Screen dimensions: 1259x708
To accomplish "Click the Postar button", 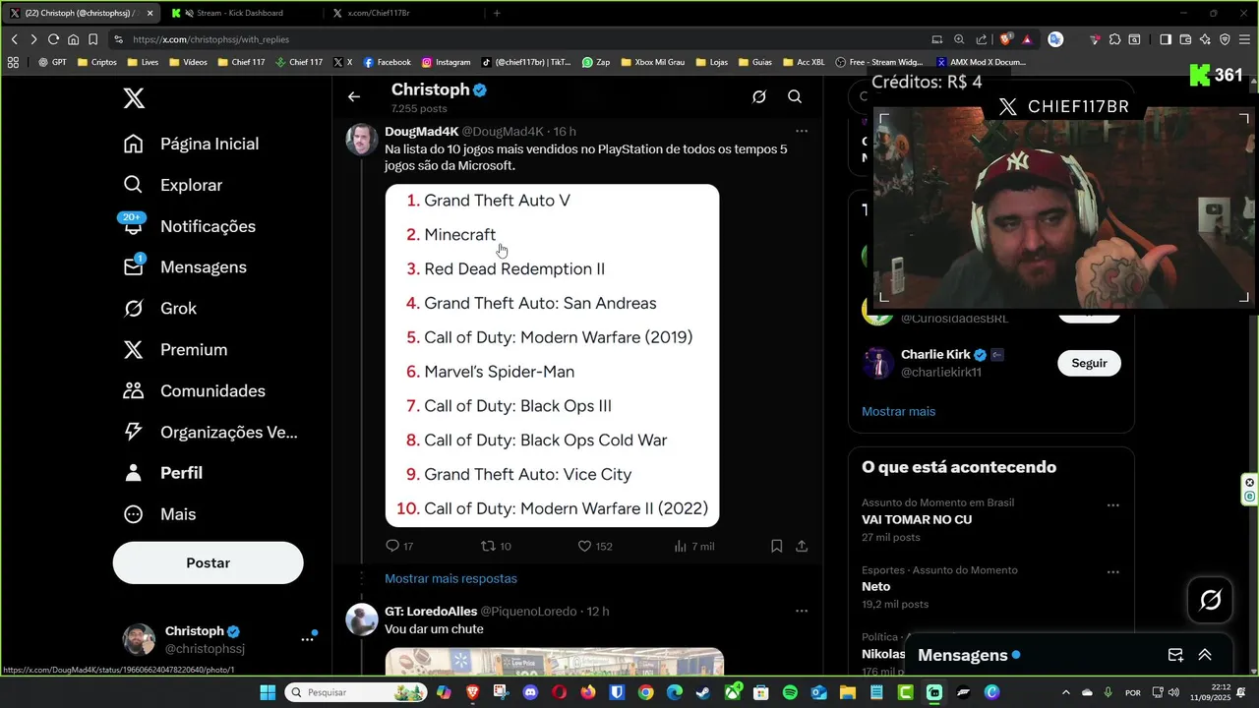I will pyautogui.click(x=208, y=562).
